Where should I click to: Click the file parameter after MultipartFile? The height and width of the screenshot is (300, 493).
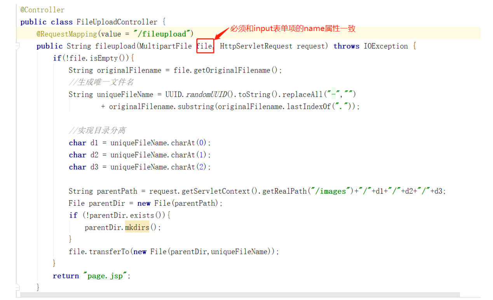tap(204, 46)
